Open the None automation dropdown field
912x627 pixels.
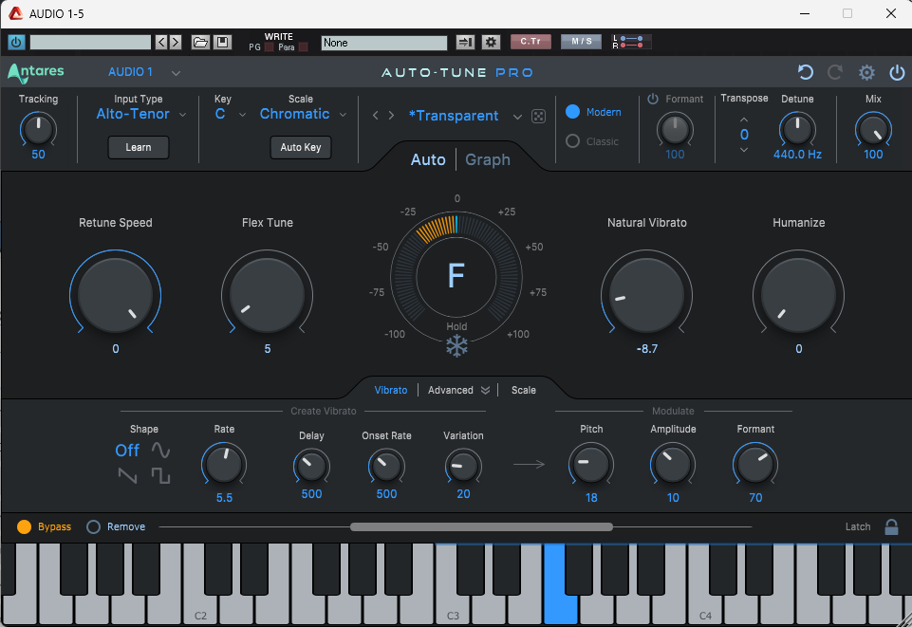tap(384, 43)
